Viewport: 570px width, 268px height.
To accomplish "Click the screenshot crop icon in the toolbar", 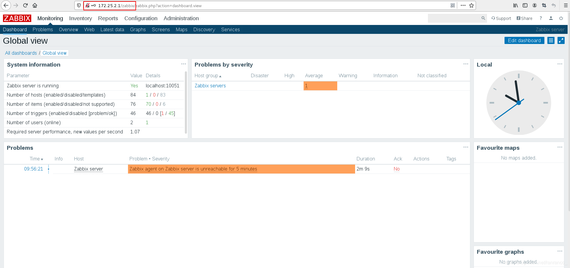I will click(x=544, y=5).
